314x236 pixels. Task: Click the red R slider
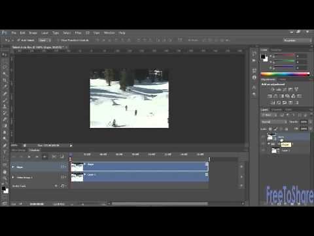tap(283, 56)
